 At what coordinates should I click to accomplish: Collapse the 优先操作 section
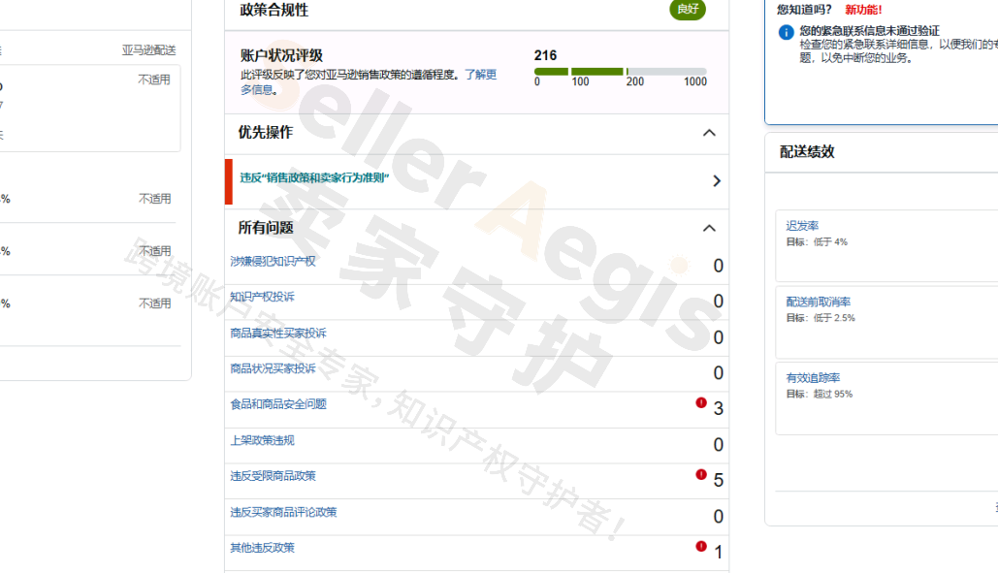[x=709, y=133]
